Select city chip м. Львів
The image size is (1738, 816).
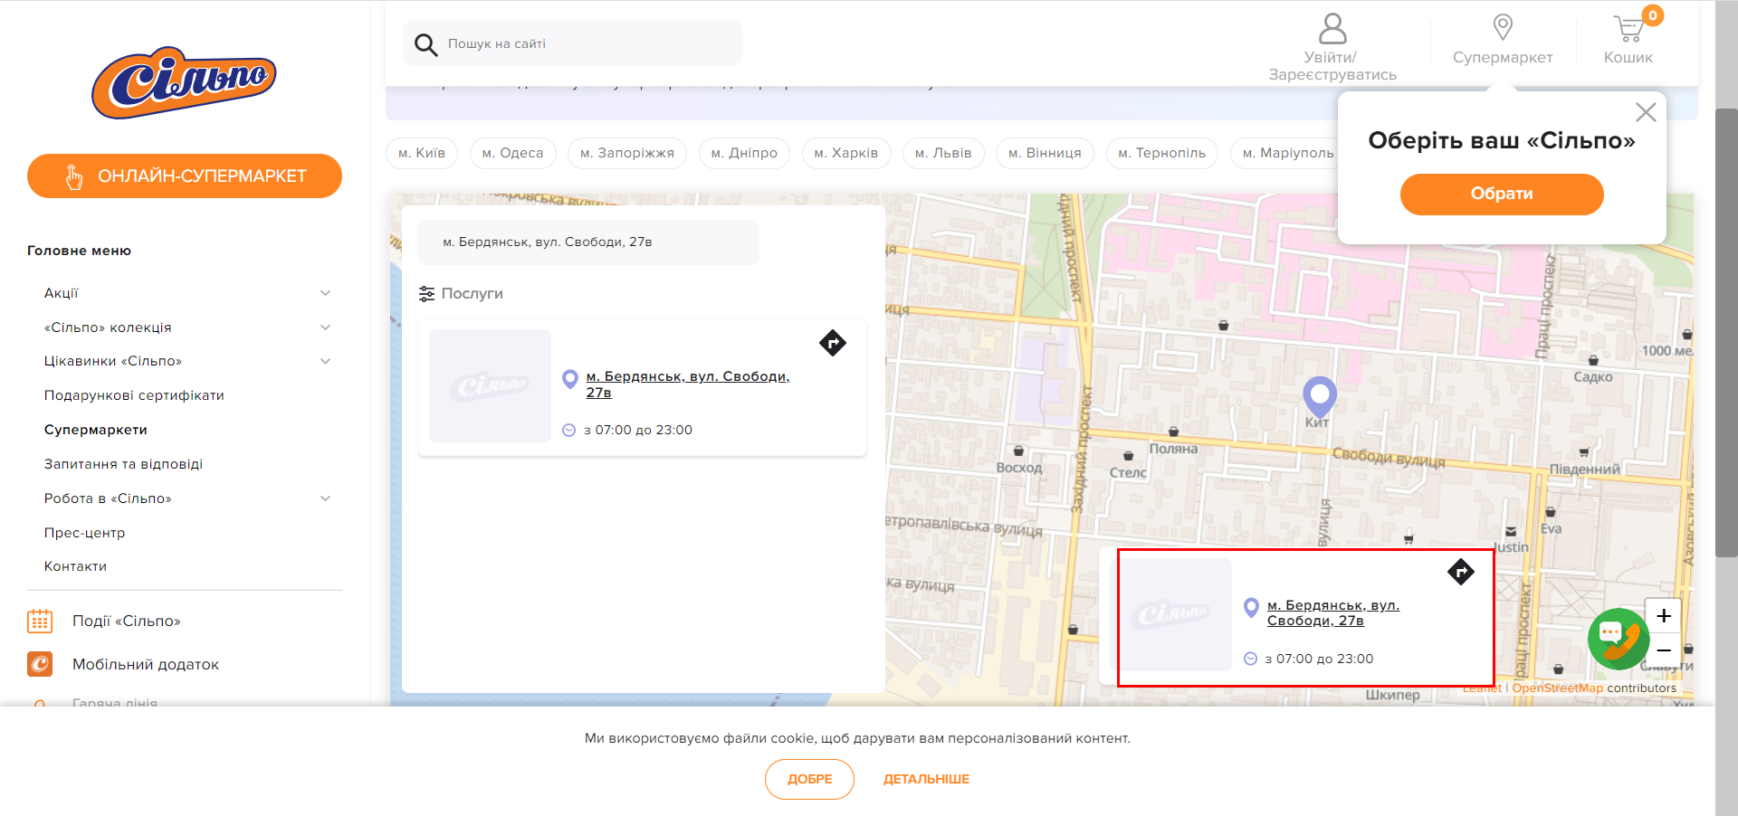943,153
